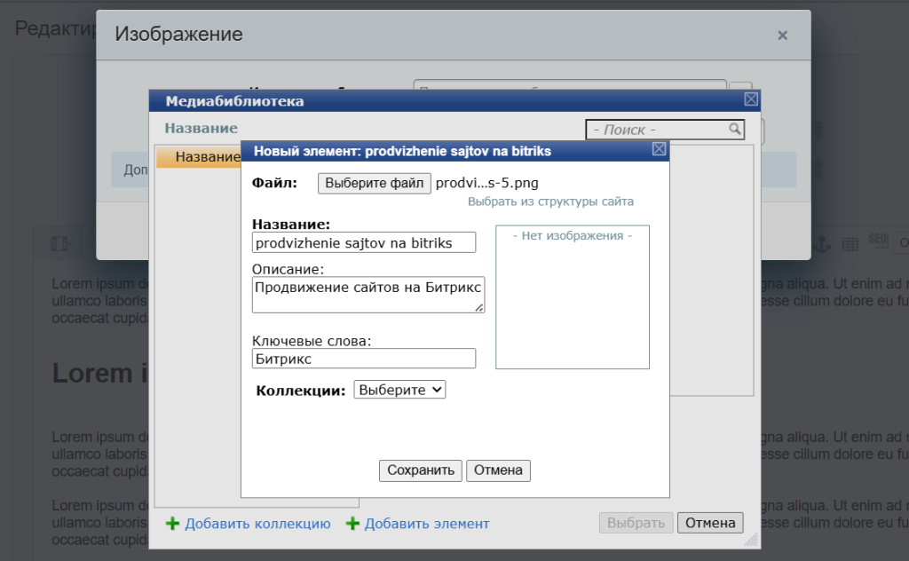Viewport: 909px width, 561px height.
Task: Click the anchor icon in editor toolbar
Action: [x=822, y=242]
